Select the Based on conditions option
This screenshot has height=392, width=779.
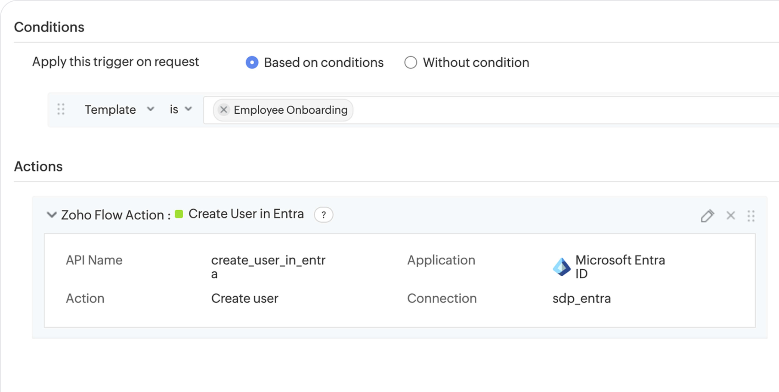click(252, 62)
